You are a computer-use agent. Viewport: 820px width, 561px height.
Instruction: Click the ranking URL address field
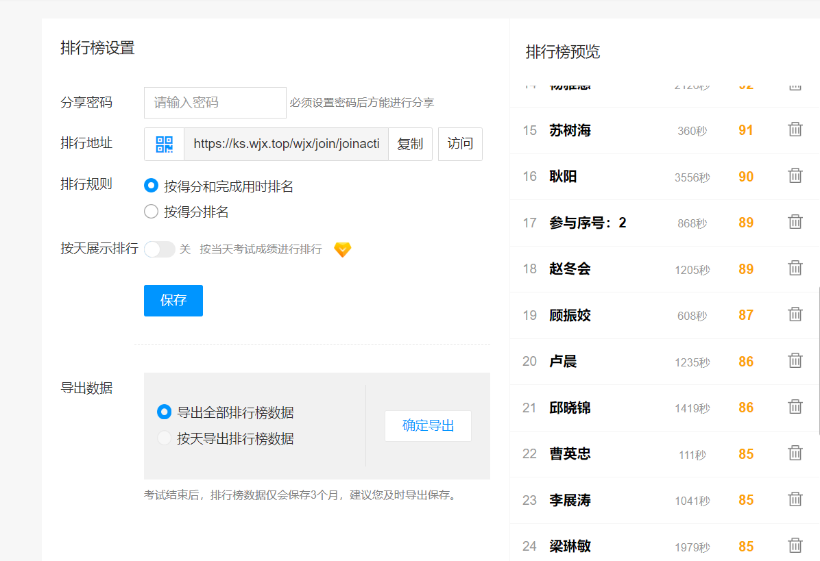point(286,145)
